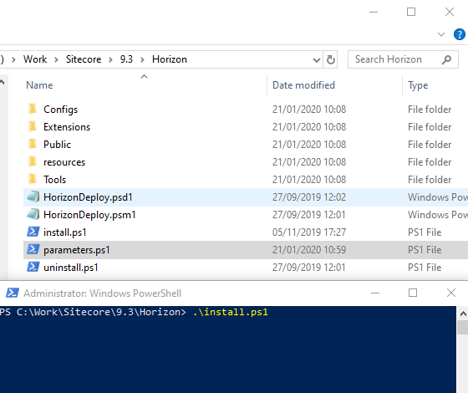468x393 pixels.
Task: Expand the chevron before the Work breadcrumb
Action: (13, 59)
